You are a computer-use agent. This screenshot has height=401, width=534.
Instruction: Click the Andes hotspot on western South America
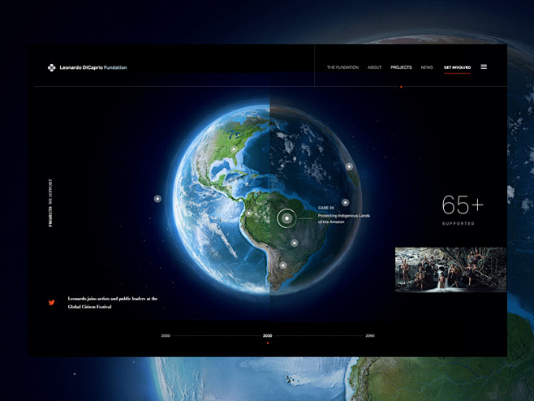coord(249,213)
